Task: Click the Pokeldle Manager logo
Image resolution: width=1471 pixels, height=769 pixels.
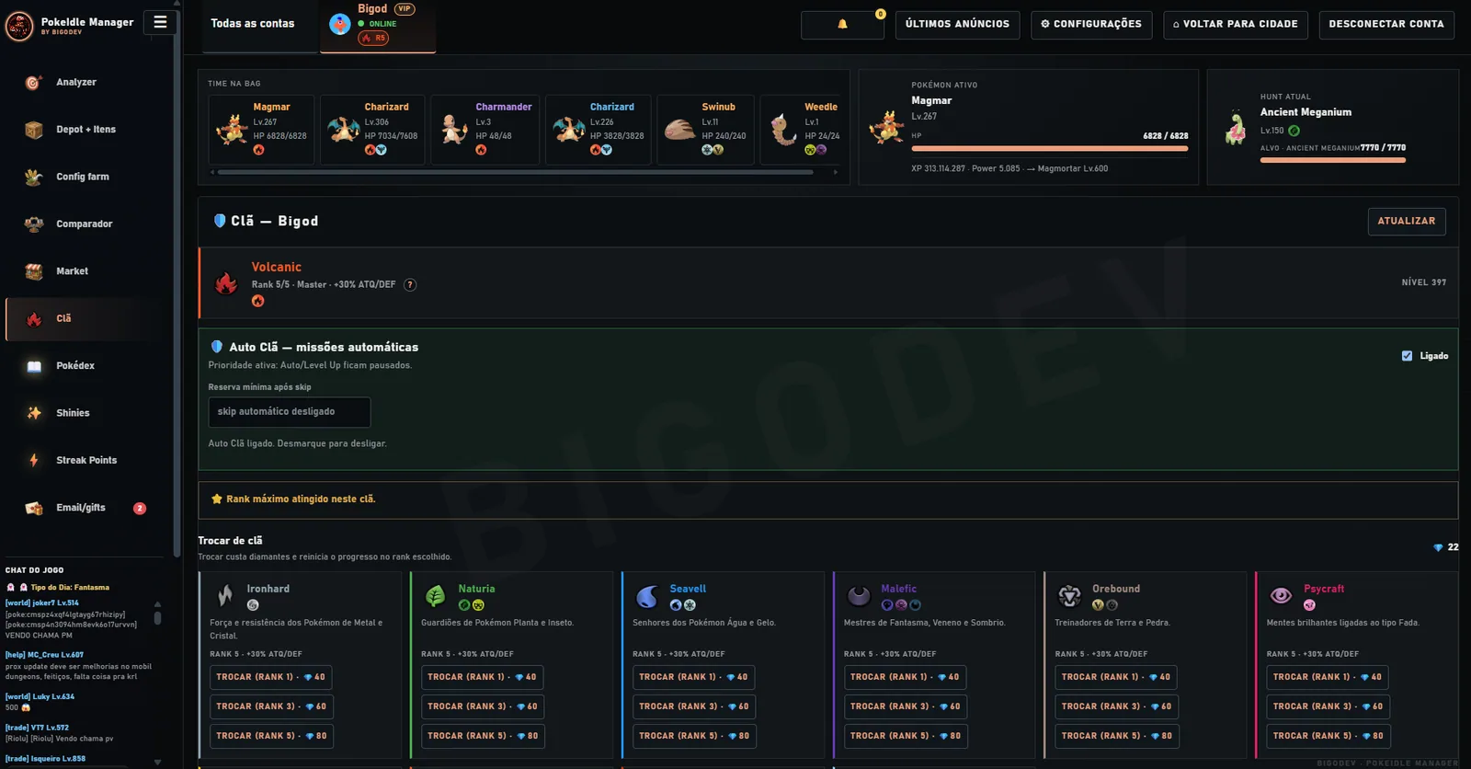Action: [x=19, y=26]
